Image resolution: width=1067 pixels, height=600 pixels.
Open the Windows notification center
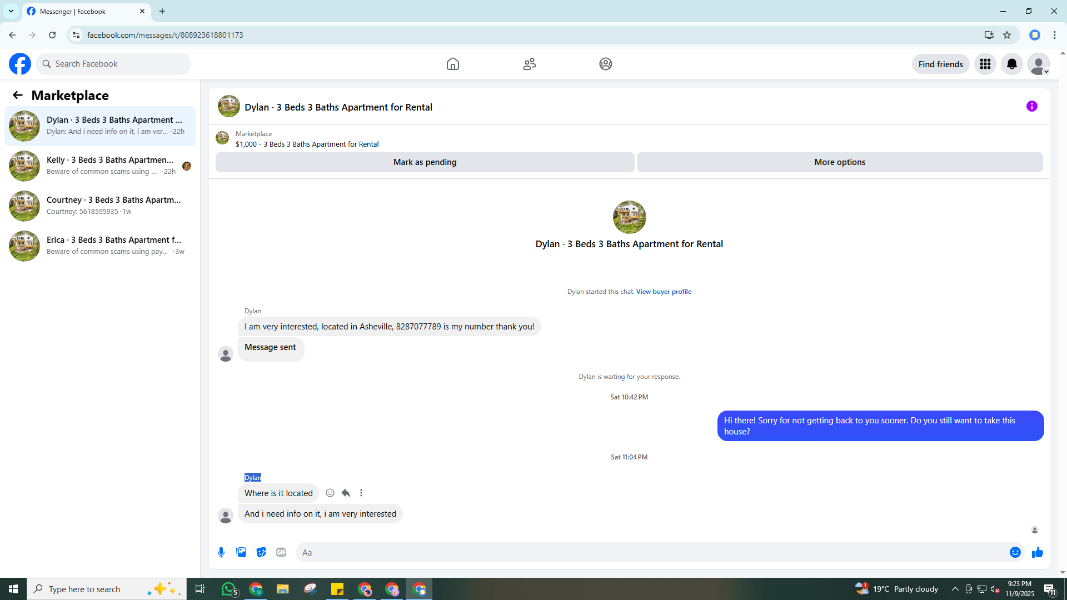pos(1050,589)
